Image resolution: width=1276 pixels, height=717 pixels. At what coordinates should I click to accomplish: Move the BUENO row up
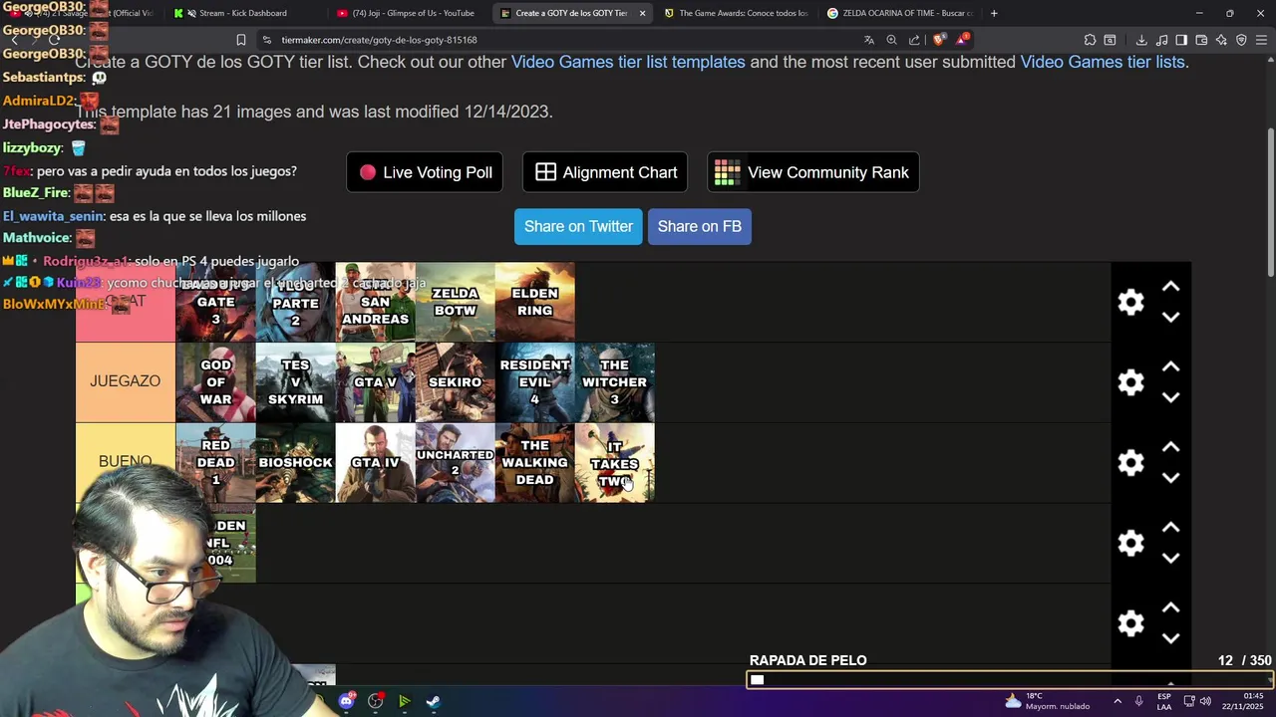point(1171,447)
